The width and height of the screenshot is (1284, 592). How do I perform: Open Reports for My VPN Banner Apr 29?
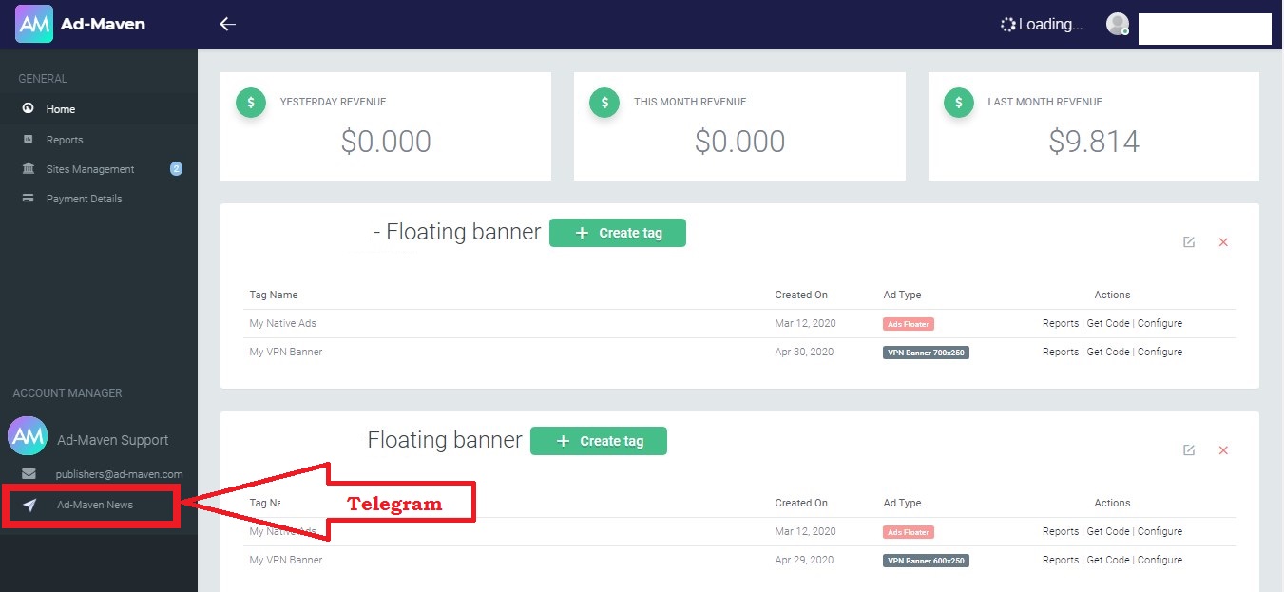click(1061, 560)
